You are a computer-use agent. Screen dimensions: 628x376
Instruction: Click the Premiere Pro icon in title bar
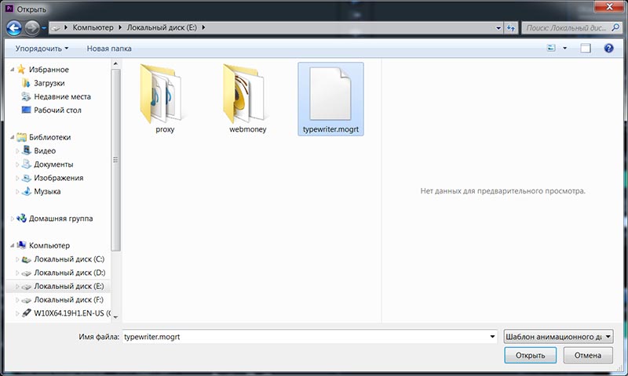tap(9, 8)
